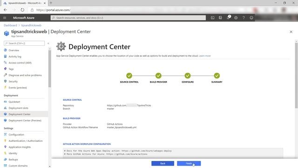Open Deployment Center (Preview)
This screenshot has width=298, height=168.
coord(25,120)
